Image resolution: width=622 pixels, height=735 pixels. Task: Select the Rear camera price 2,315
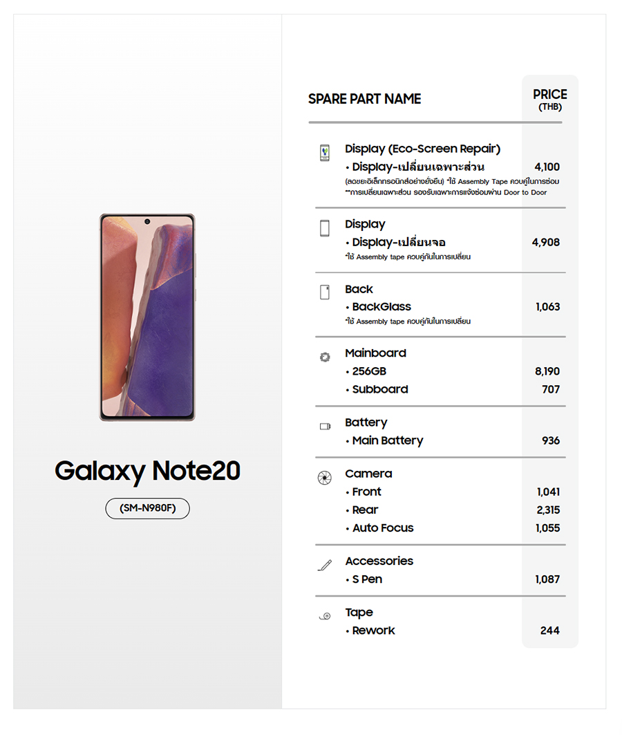pos(548,510)
